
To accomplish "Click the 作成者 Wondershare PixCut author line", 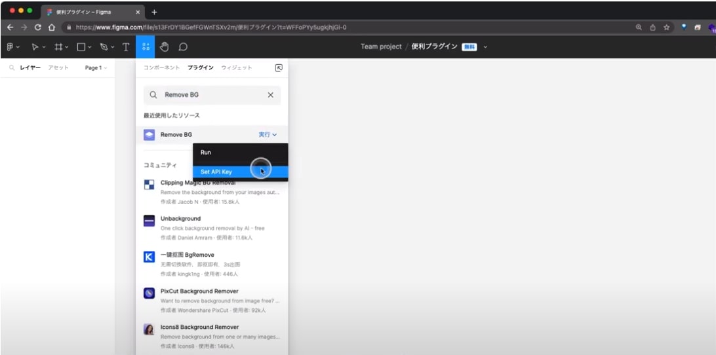I will [x=213, y=310].
